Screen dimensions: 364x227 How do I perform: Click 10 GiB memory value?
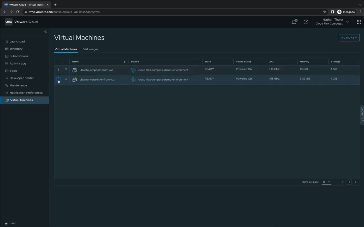pos(304,69)
